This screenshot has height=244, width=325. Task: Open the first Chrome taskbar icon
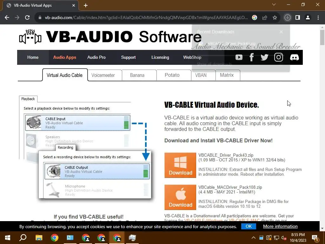click(55, 238)
